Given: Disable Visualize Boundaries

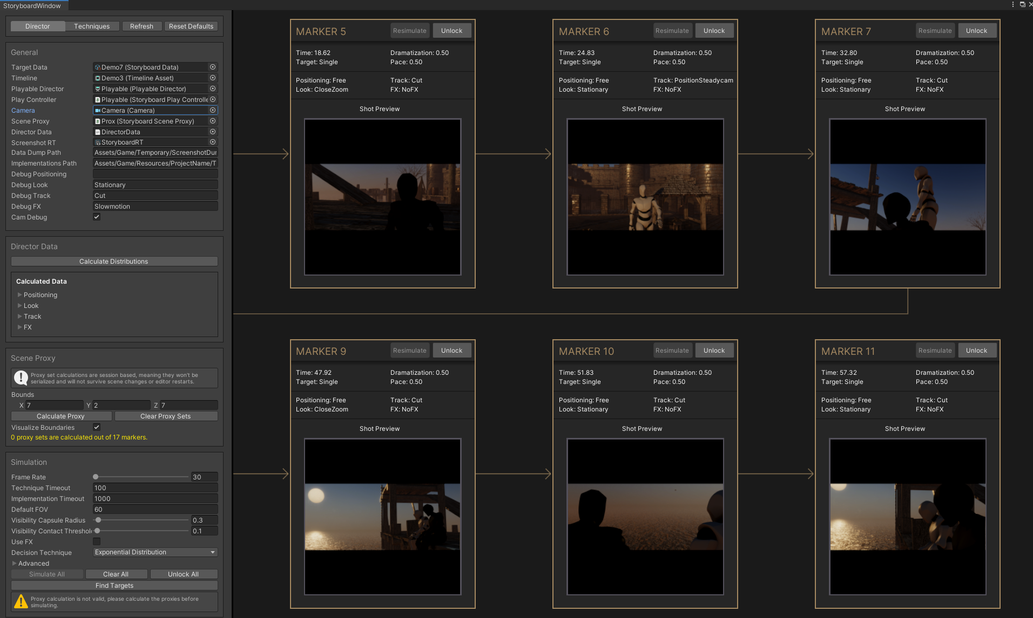Looking at the screenshot, I should click(96, 427).
